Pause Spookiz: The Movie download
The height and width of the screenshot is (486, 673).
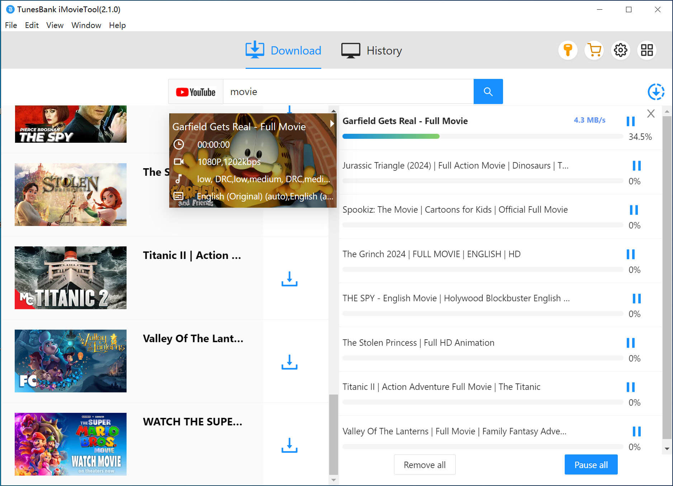click(634, 210)
